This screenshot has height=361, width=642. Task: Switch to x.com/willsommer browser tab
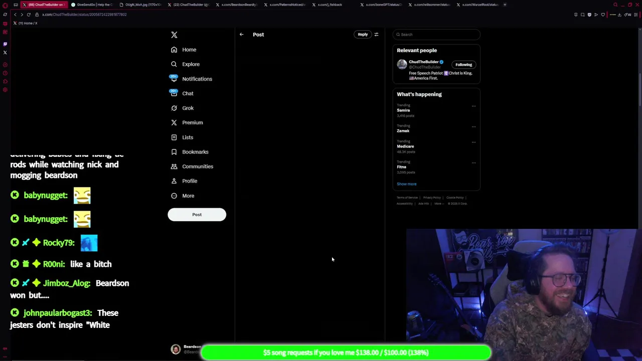click(429, 5)
